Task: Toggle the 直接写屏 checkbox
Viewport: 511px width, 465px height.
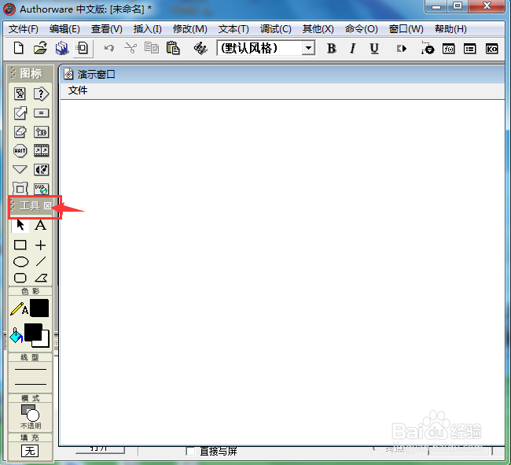Action: (191, 452)
